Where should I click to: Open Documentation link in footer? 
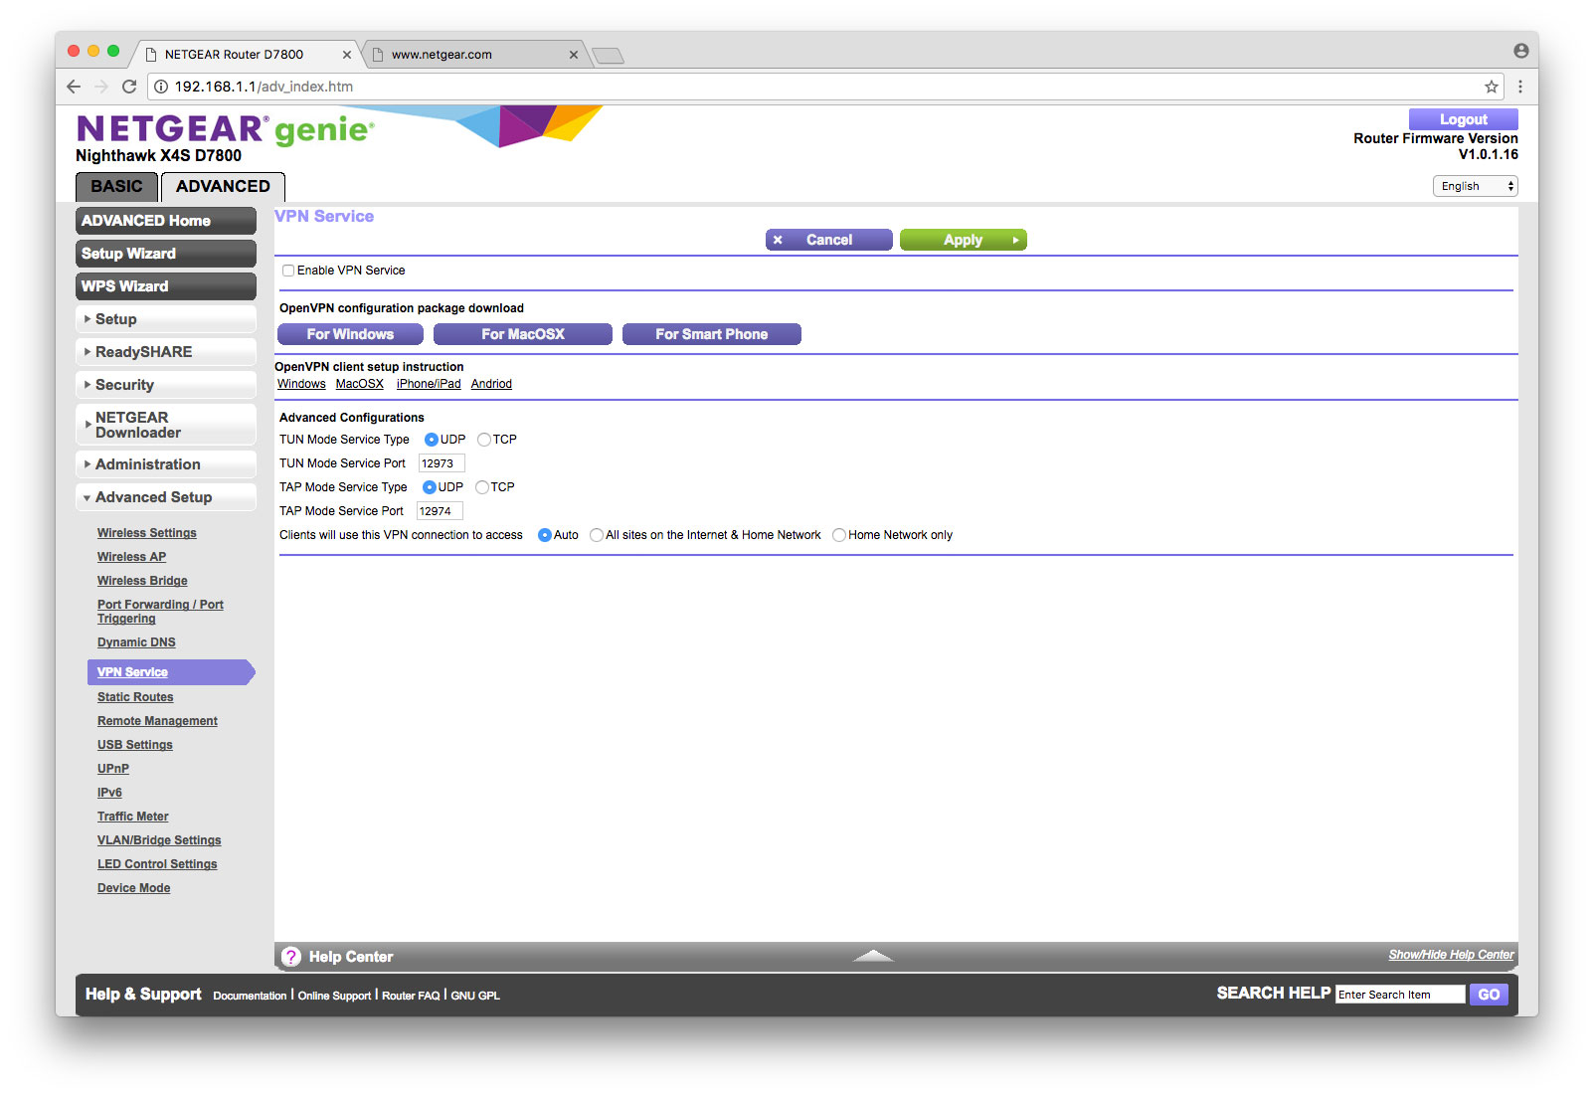click(250, 996)
